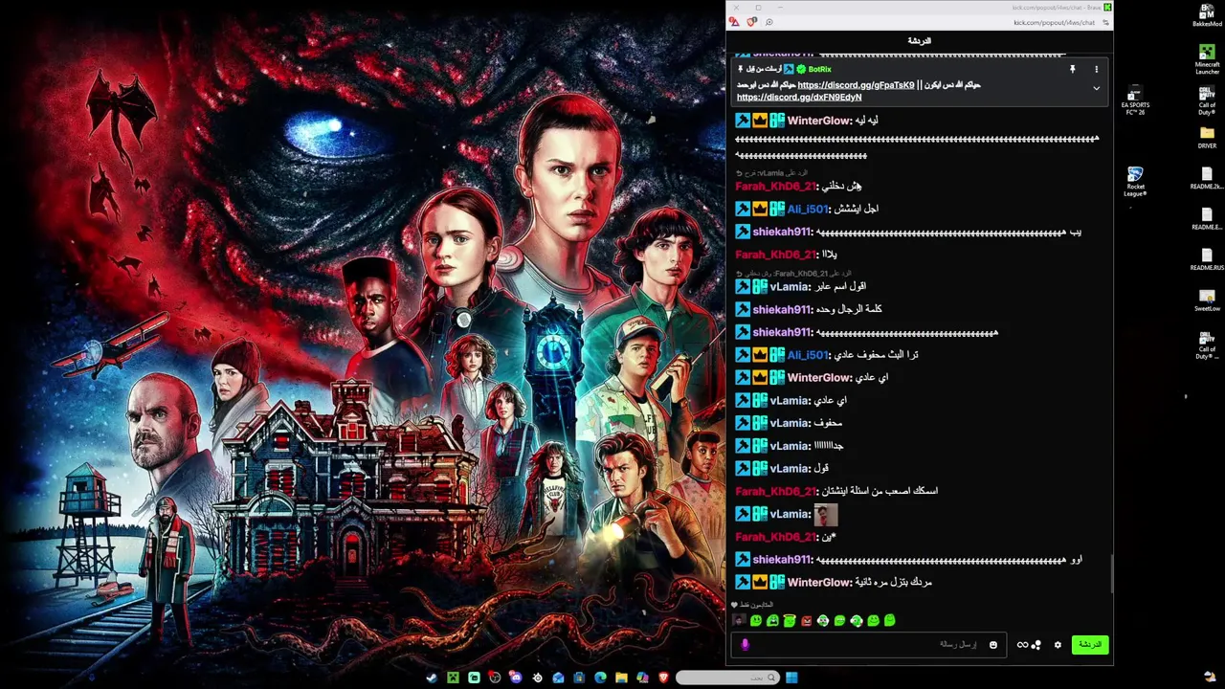
Task: Open the EA SPORTS FC 26 shortcut
Action: [1135, 100]
